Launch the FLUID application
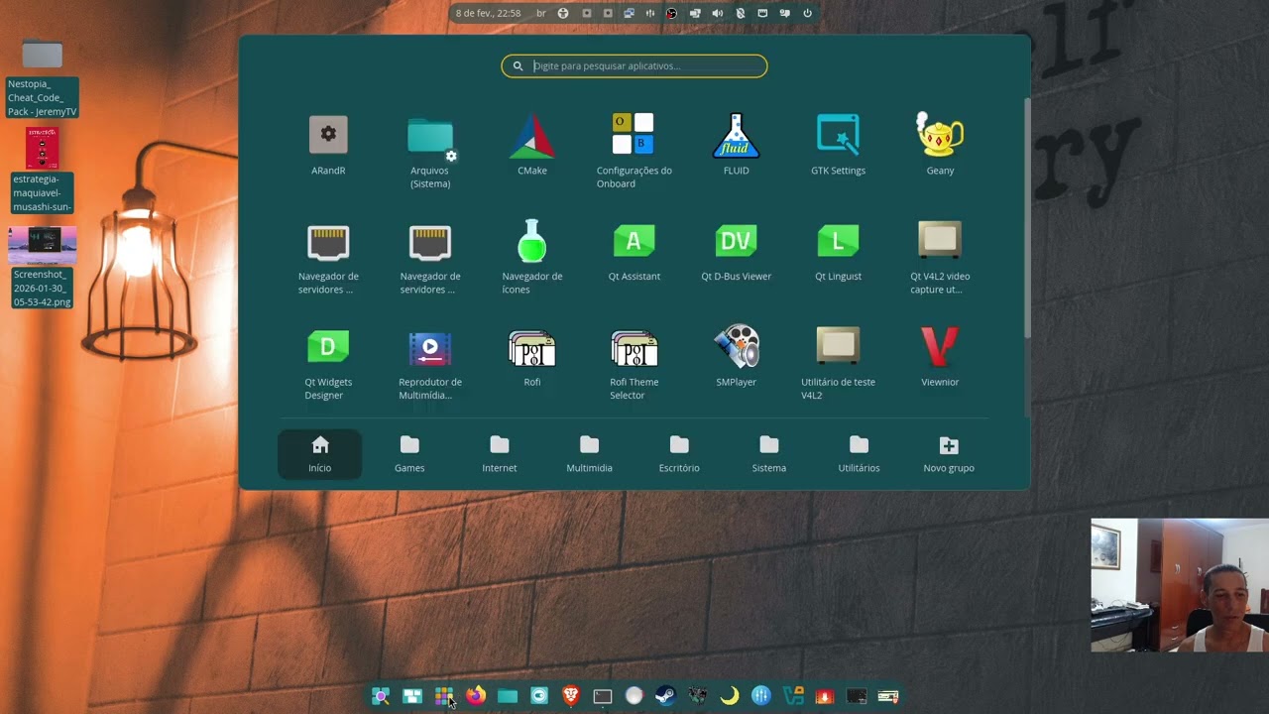1269x714 pixels. (736, 145)
